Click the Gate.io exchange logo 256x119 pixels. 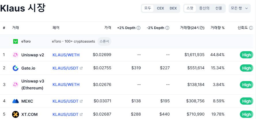tap(16, 68)
